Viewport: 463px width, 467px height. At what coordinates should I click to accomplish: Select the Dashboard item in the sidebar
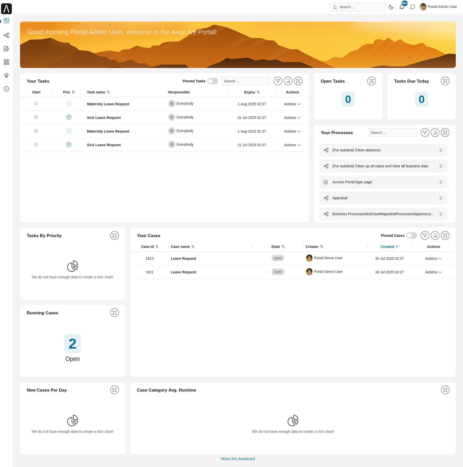coord(6,21)
